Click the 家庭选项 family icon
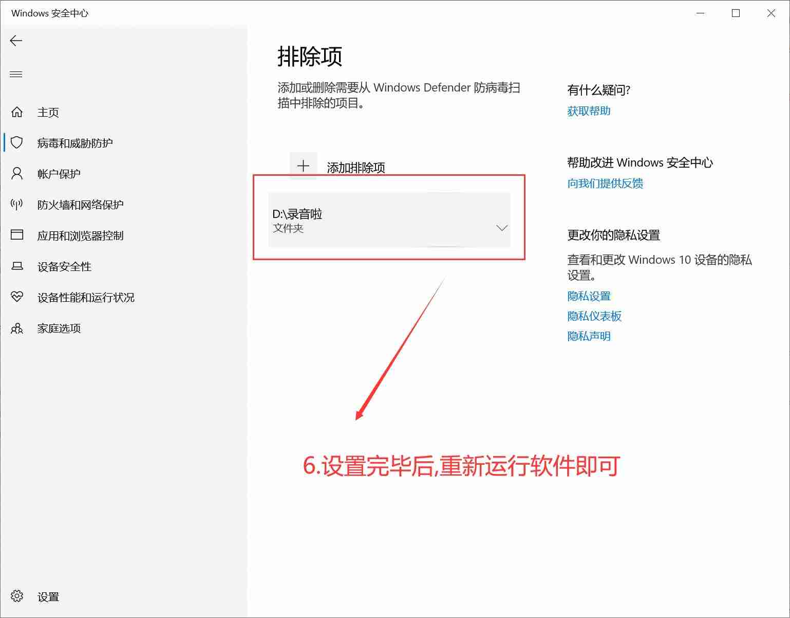790x618 pixels. coord(17,328)
